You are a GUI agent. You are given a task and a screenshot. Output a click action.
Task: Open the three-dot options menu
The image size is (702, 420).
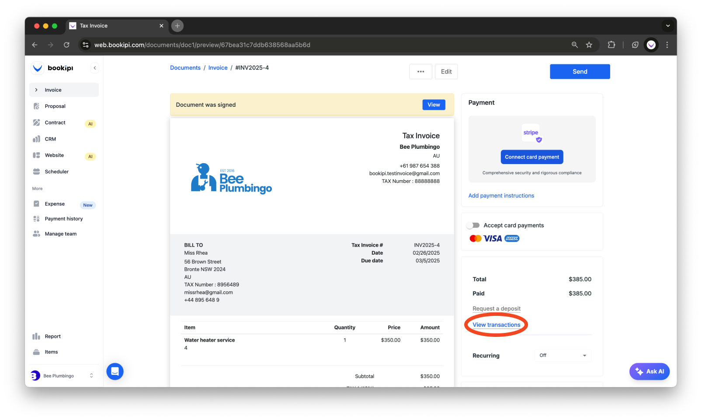[420, 71]
